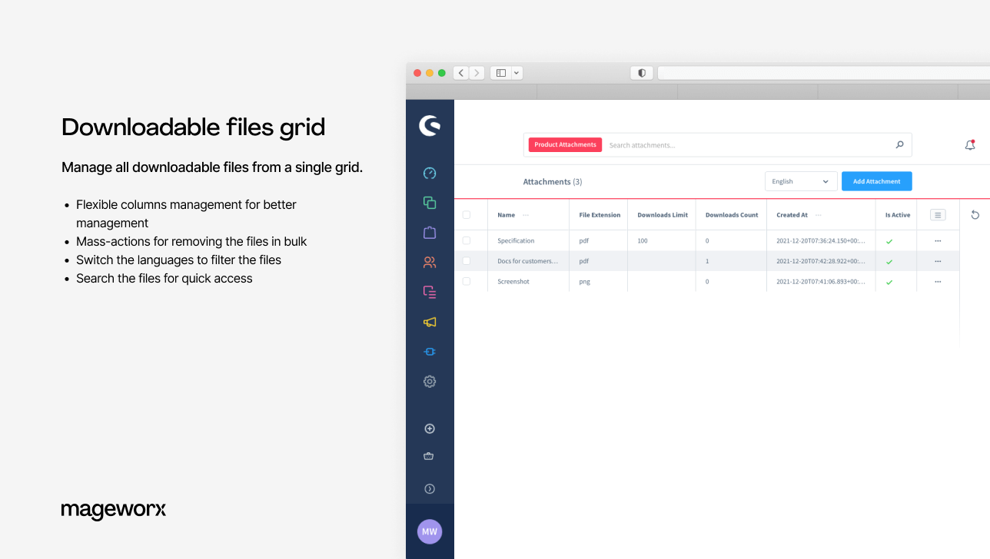Click the Product Attachments search tag

565,145
